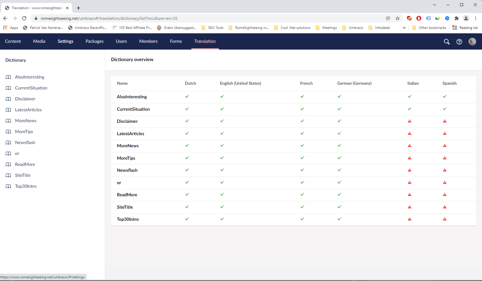Viewport: 482px width, 281px height.
Task: Open the Patrick Van Kemena bookmark
Action: click(43, 28)
